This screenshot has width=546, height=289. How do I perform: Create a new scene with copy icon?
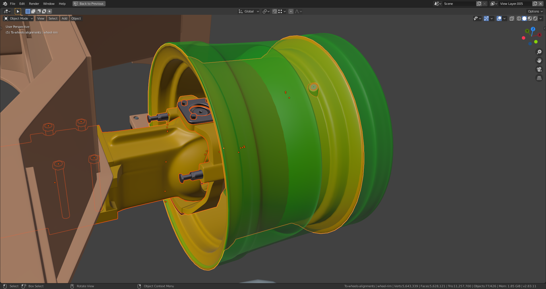[479, 4]
